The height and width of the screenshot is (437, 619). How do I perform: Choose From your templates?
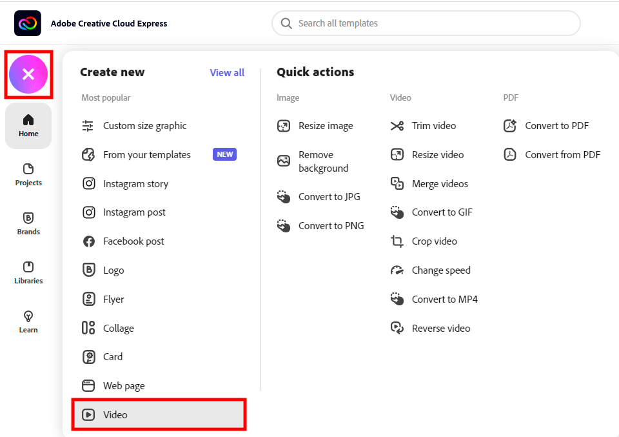pos(147,154)
